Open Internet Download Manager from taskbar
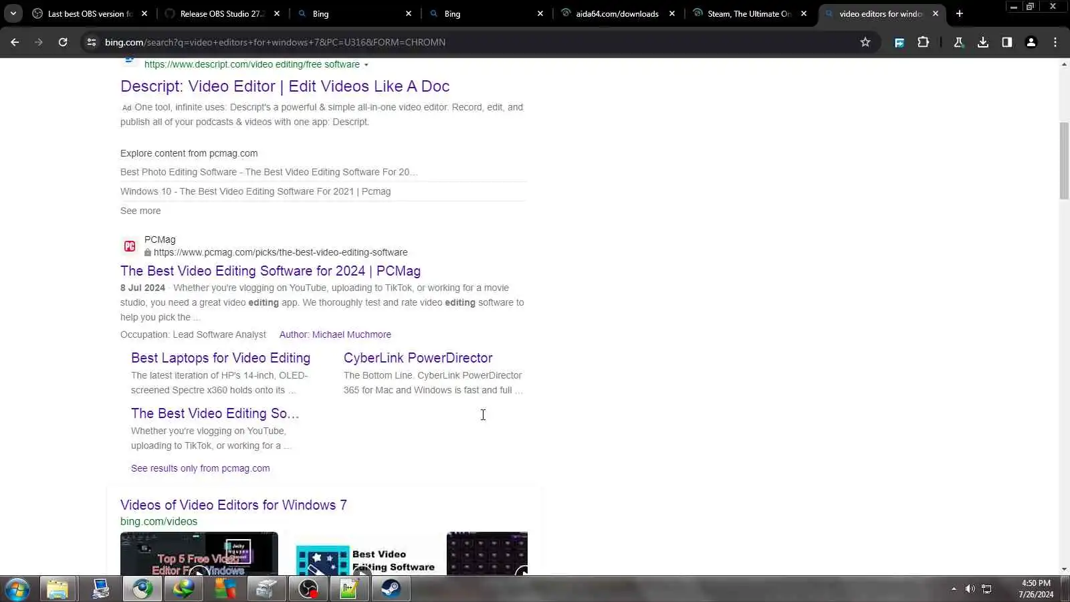Screen dimensions: 1070x602 [183, 589]
